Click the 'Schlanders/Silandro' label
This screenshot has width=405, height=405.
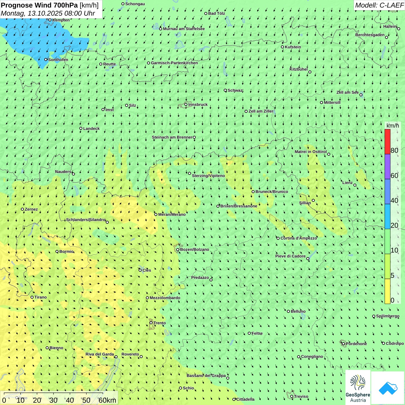(86, 220)
